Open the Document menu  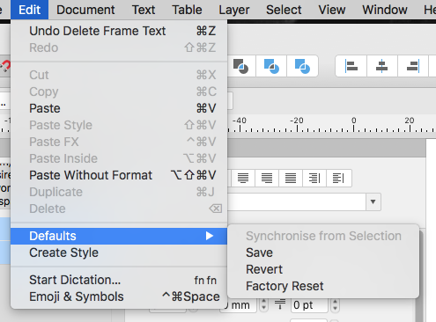[x=85, y=10]
